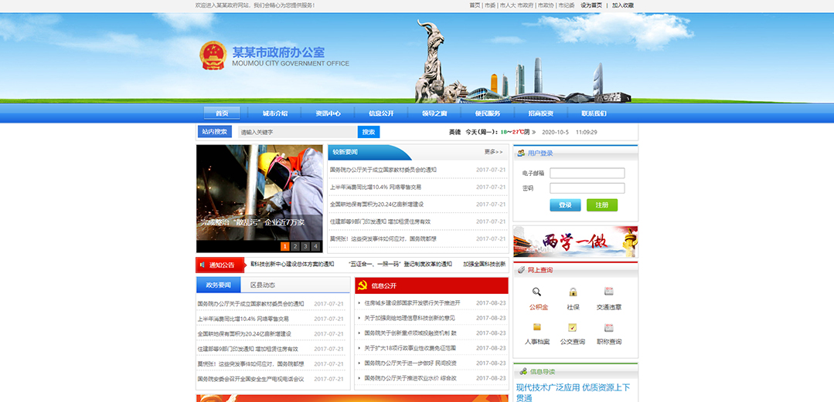Click the national emblem logo
Image resolution: width=834 pixels, height=402 pixels.
tap(213, 56)
